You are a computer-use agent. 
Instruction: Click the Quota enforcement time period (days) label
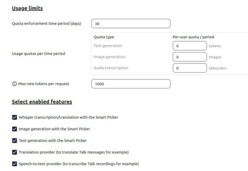47,24
